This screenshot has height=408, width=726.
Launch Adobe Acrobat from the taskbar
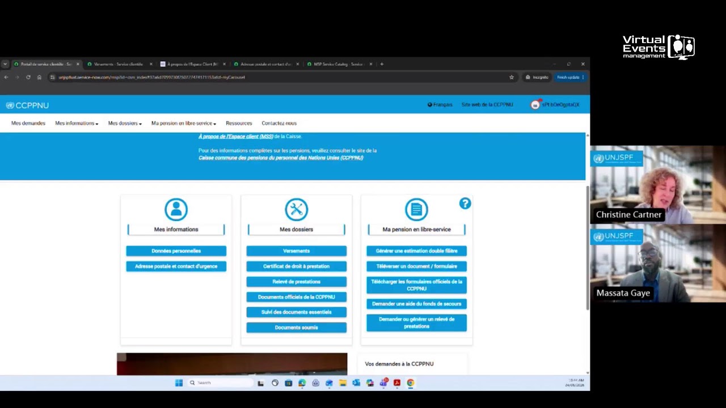pos(397,383)
